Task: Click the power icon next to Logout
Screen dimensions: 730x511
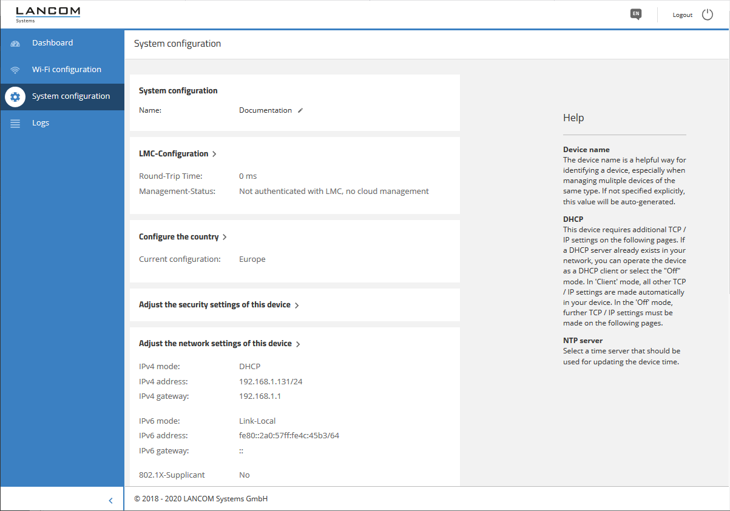Action: [708, 15]
